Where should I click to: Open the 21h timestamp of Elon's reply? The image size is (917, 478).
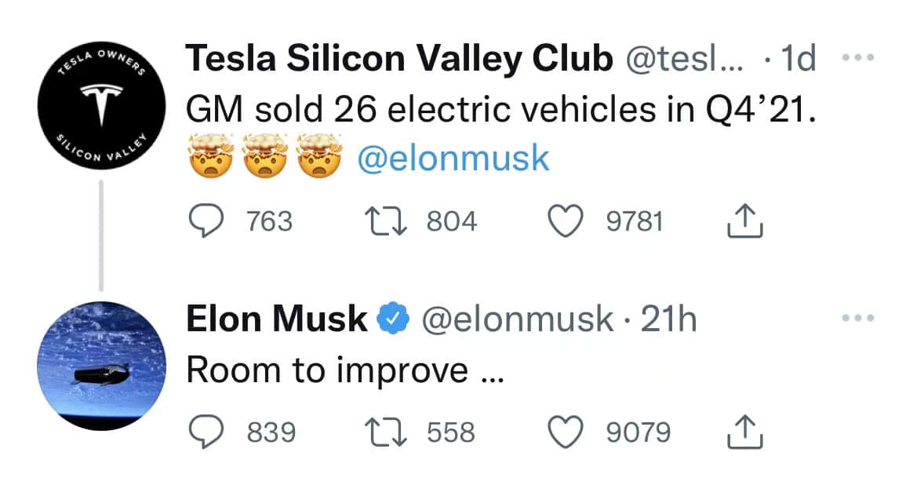668,319
